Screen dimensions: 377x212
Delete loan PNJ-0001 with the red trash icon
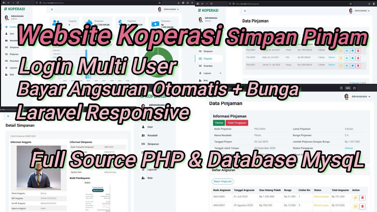coord(358,66)
